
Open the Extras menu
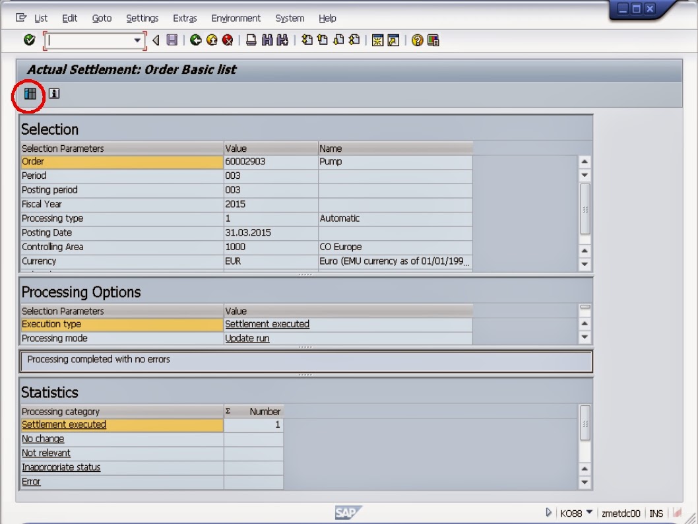coord(185,18)
